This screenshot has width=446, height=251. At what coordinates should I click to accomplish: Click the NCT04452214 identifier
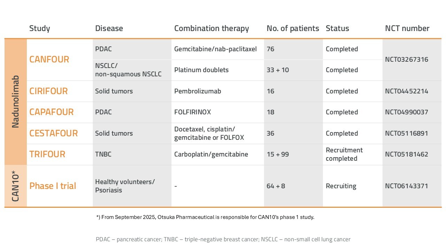click(x=407, y=91)
